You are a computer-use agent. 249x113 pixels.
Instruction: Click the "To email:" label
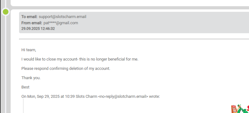tap(29, 16)
